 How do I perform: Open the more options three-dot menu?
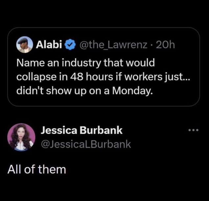click(x=194, y=130)
